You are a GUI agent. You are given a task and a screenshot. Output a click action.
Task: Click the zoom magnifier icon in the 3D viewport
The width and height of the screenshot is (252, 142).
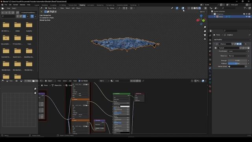click(205, 27)
